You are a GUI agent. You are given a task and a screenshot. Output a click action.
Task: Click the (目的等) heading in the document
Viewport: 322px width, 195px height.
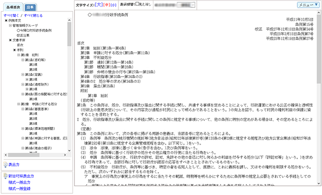click(88, 101)
